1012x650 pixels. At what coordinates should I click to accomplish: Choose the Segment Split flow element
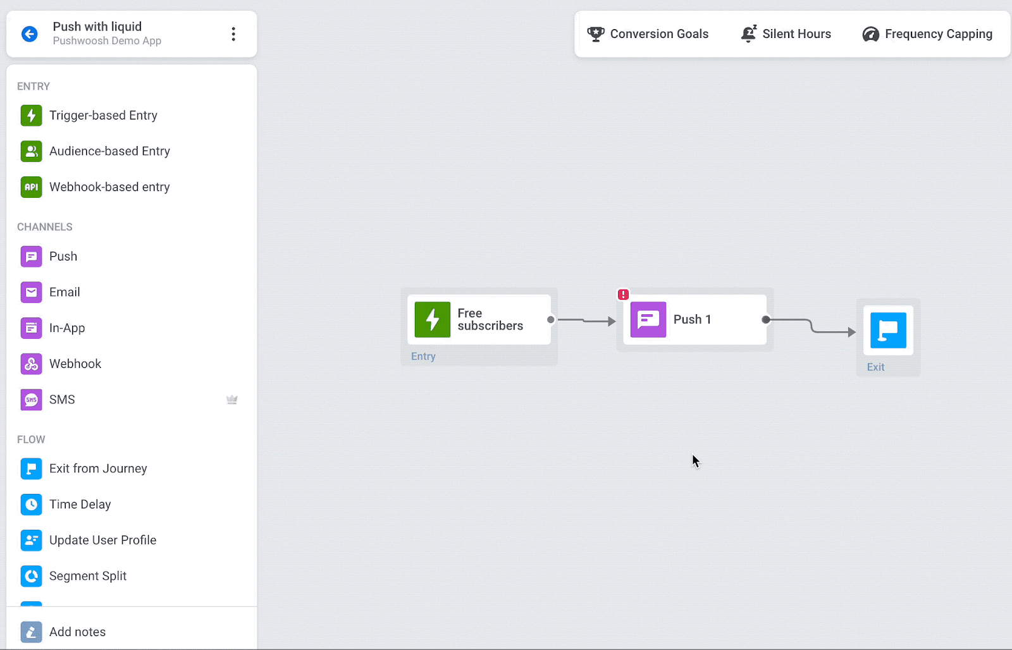pos(87,576)
